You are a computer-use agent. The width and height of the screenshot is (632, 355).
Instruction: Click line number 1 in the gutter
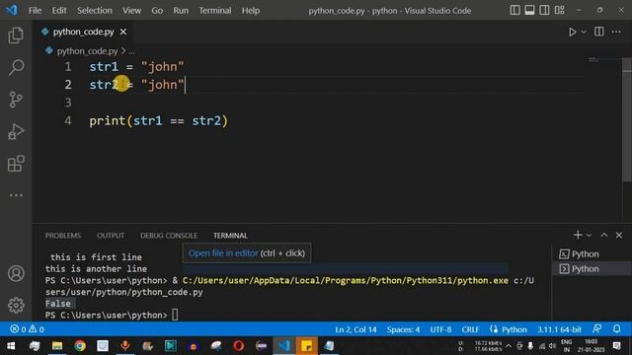pyautogui.click(x=68, y=67)
